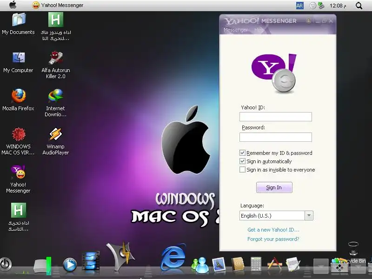This screenshot has width=372, height=279.
Task: Open Windows Messenger people icon in dock
Action: (200, 265)
